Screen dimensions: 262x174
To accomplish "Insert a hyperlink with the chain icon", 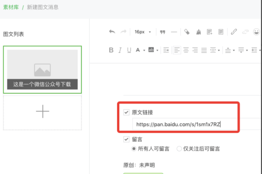I will [x=234, y=31].
